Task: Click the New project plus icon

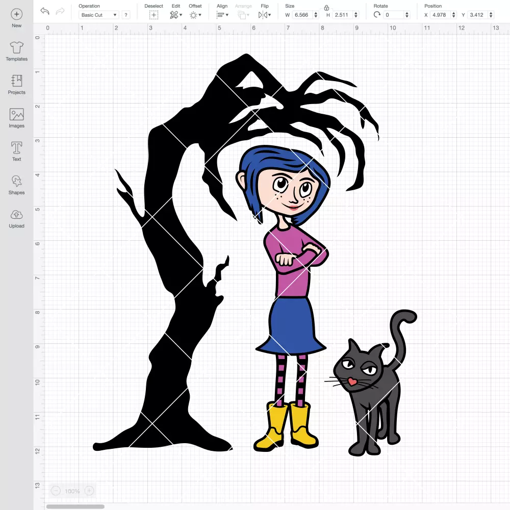Action: (17, 14)
